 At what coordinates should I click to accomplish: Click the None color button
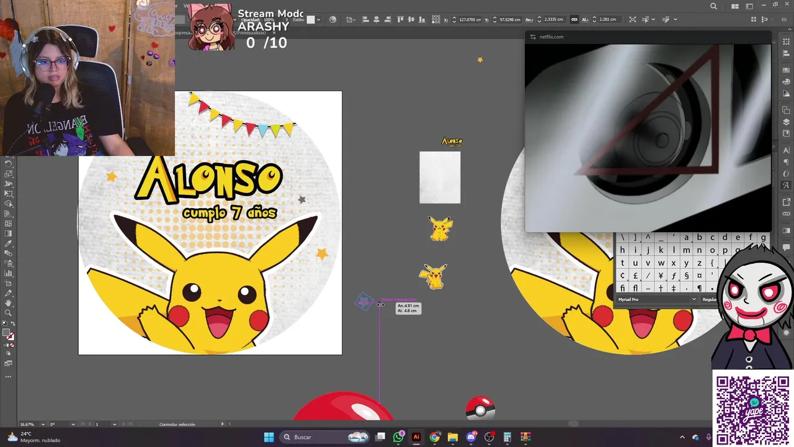coord(12,345)
